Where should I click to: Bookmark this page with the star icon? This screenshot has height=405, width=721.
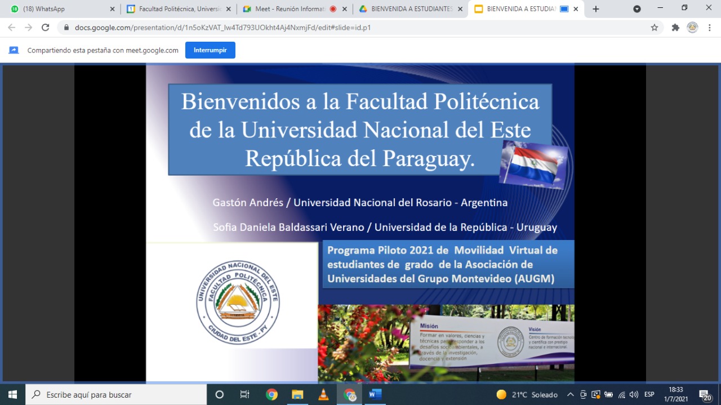pos(654,28)
